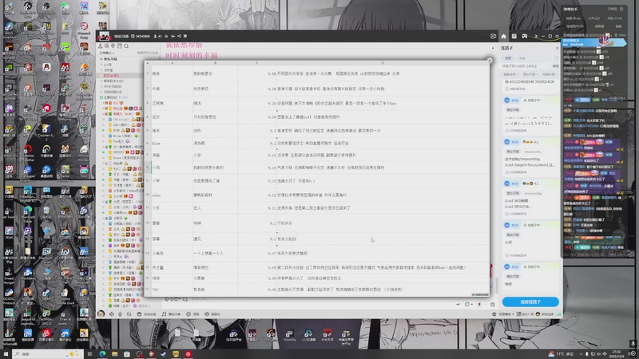Toggle the microphone icon in bottom bar
Image resolution: width=639 pixels, height=359 pixels.
coord(120,314)
